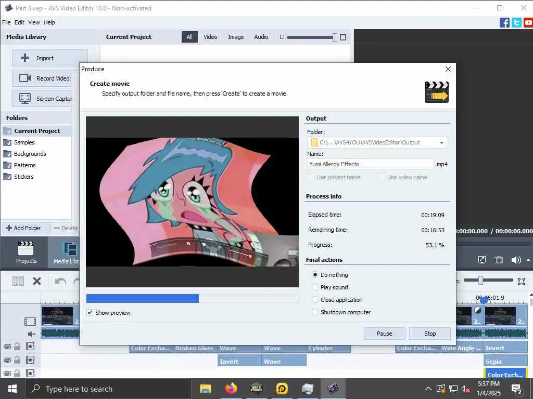The height and width of the screenshot is (399, 533).
Task: Toggle visibility eye of second effect track
Action: pos(7,360)
